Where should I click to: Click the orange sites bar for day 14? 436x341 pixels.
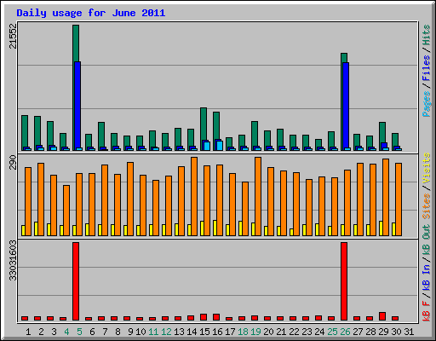194,196
